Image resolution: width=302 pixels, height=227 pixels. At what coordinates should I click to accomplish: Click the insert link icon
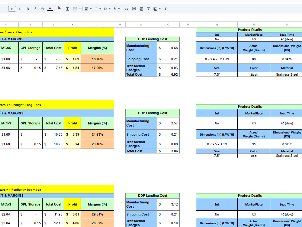(126, 9)
